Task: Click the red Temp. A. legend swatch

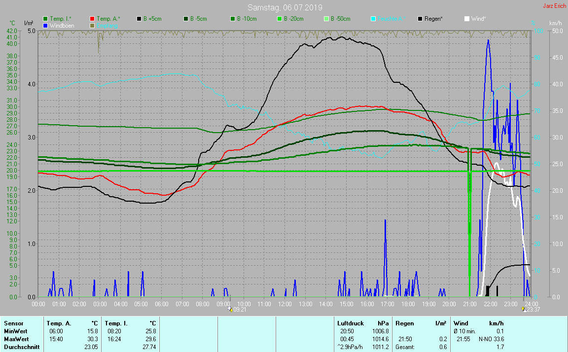Action: 92,19
